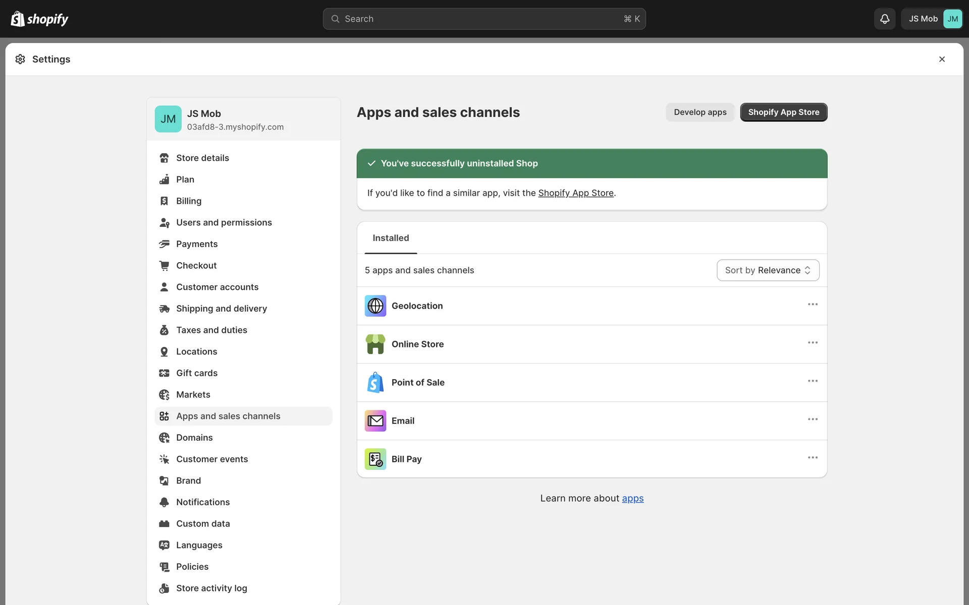Viewport: 969px width, 605px height.
Task: Expand the Bill Pay three-dot menu
Action: pos(813,458)
